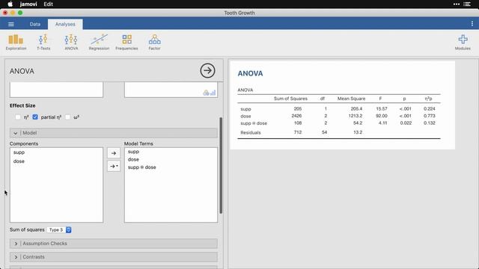This screenshot has height=269, width=479.
Task: Open the Factor analysis menu
Action: pyautogui.click(x=155, y=42)
